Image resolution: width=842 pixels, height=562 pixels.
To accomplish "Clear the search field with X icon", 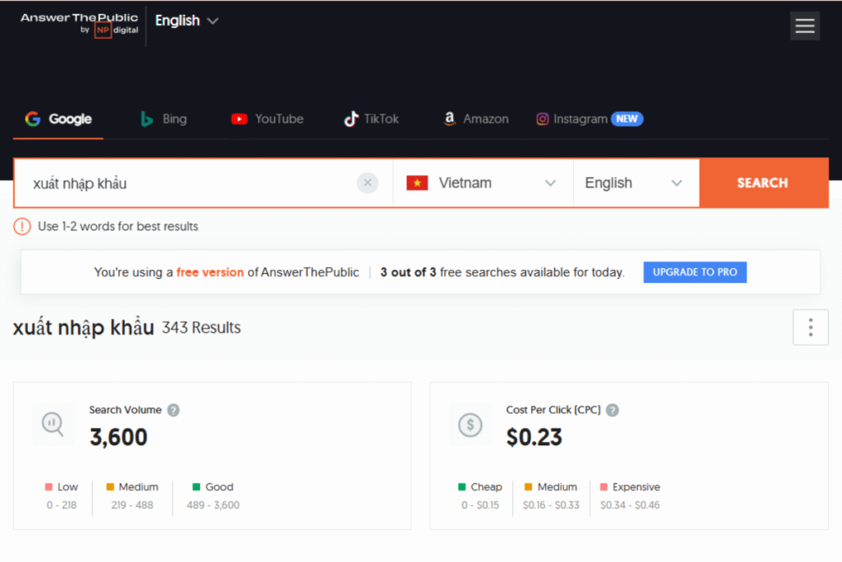I will pos(368,183).
